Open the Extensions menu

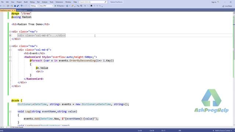[x=59, y=2]
